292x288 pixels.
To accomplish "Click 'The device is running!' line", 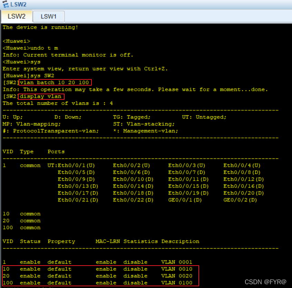I will pos(40,27).
